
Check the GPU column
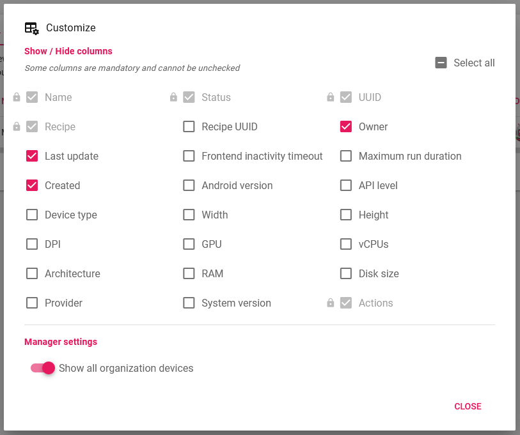pos(189,244)
